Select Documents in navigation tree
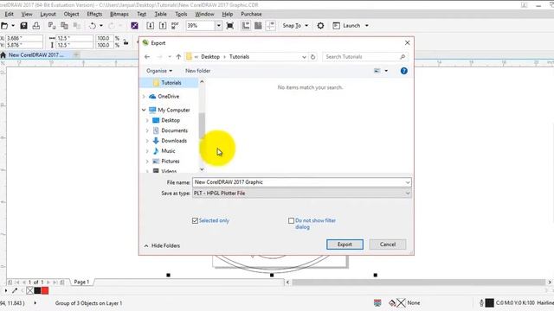 [175, 130]
